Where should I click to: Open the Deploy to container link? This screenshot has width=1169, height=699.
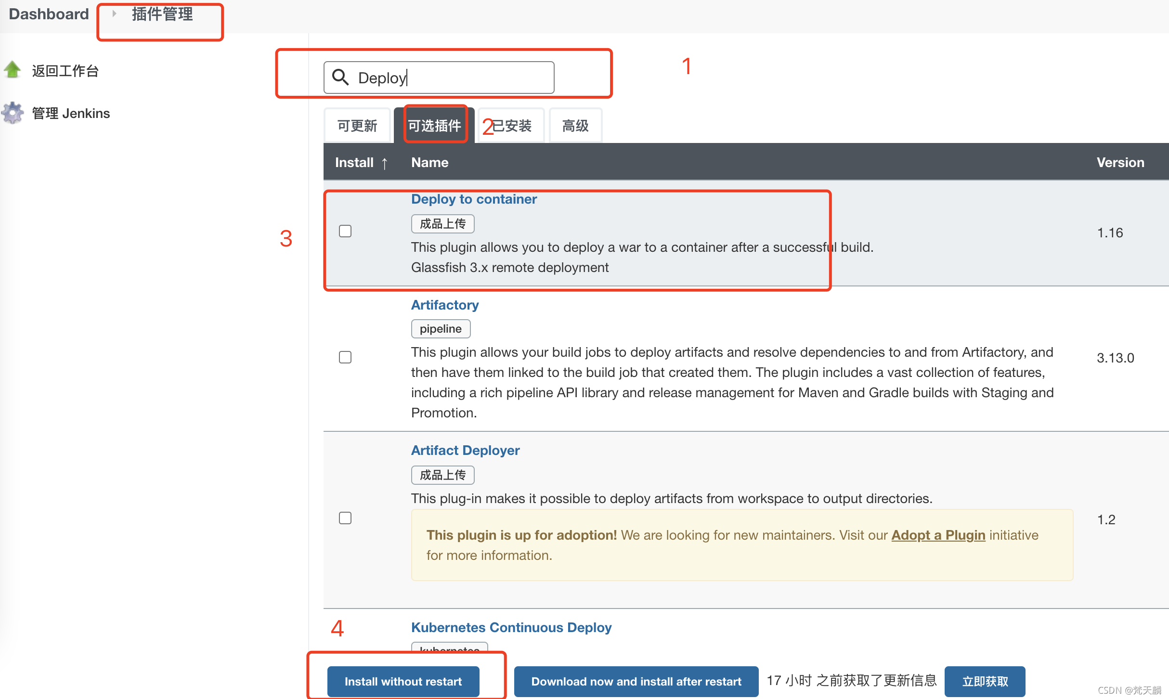point(474,199)
